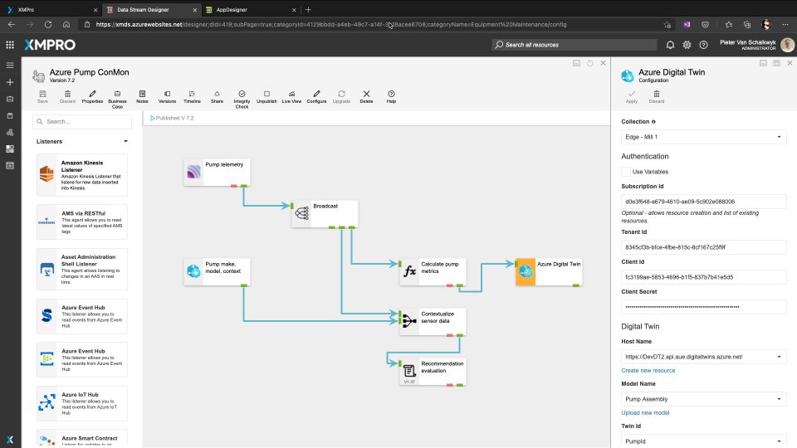Click the Upload new model link
The image size is (797, 448).
coord(645,412)
